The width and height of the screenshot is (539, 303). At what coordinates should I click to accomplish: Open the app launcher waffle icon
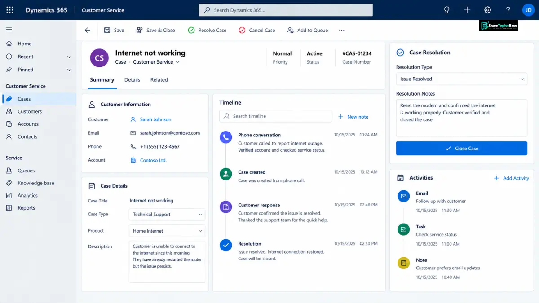pyautogui.click(x=9, y=10)
